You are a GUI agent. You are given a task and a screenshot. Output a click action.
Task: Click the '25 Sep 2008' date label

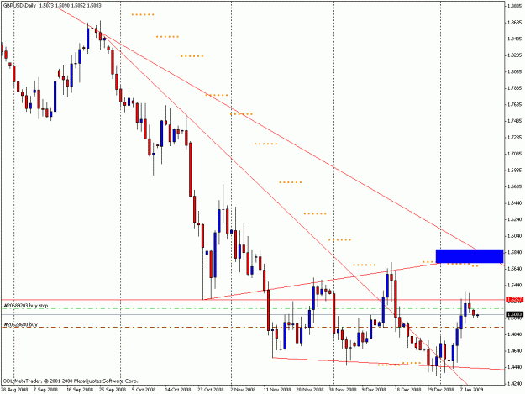[x=113, y=390]
